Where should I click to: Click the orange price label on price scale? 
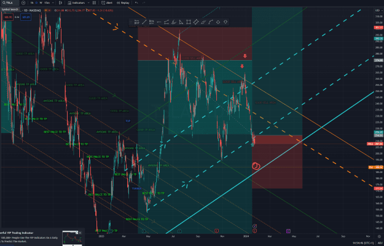(376, 167)
